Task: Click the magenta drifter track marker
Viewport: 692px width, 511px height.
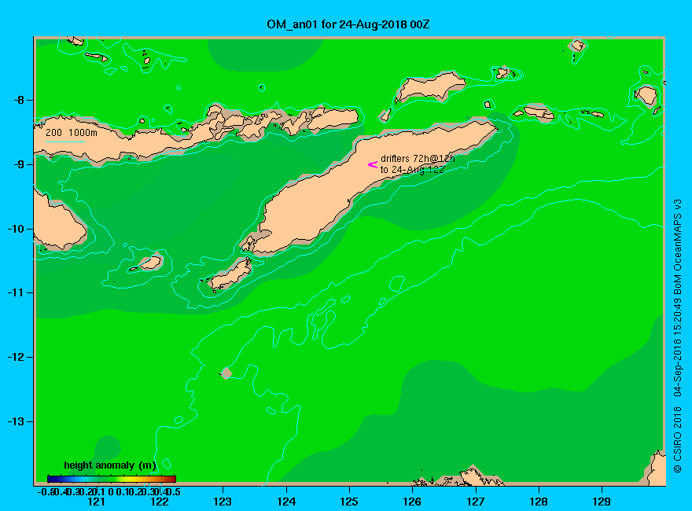Action: tap(373, 164)
